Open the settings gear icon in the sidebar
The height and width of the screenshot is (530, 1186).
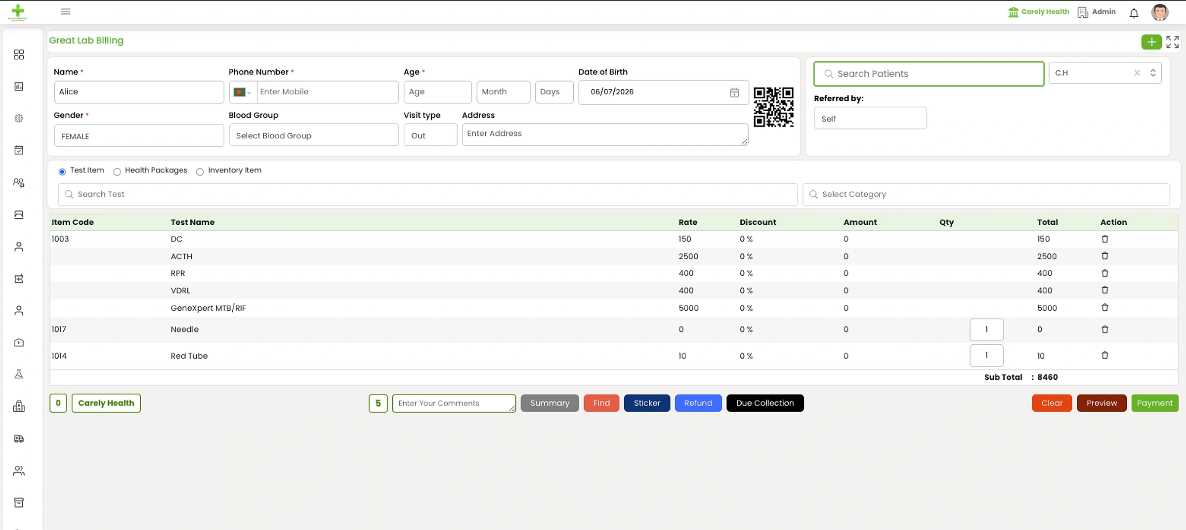point(19,119)
